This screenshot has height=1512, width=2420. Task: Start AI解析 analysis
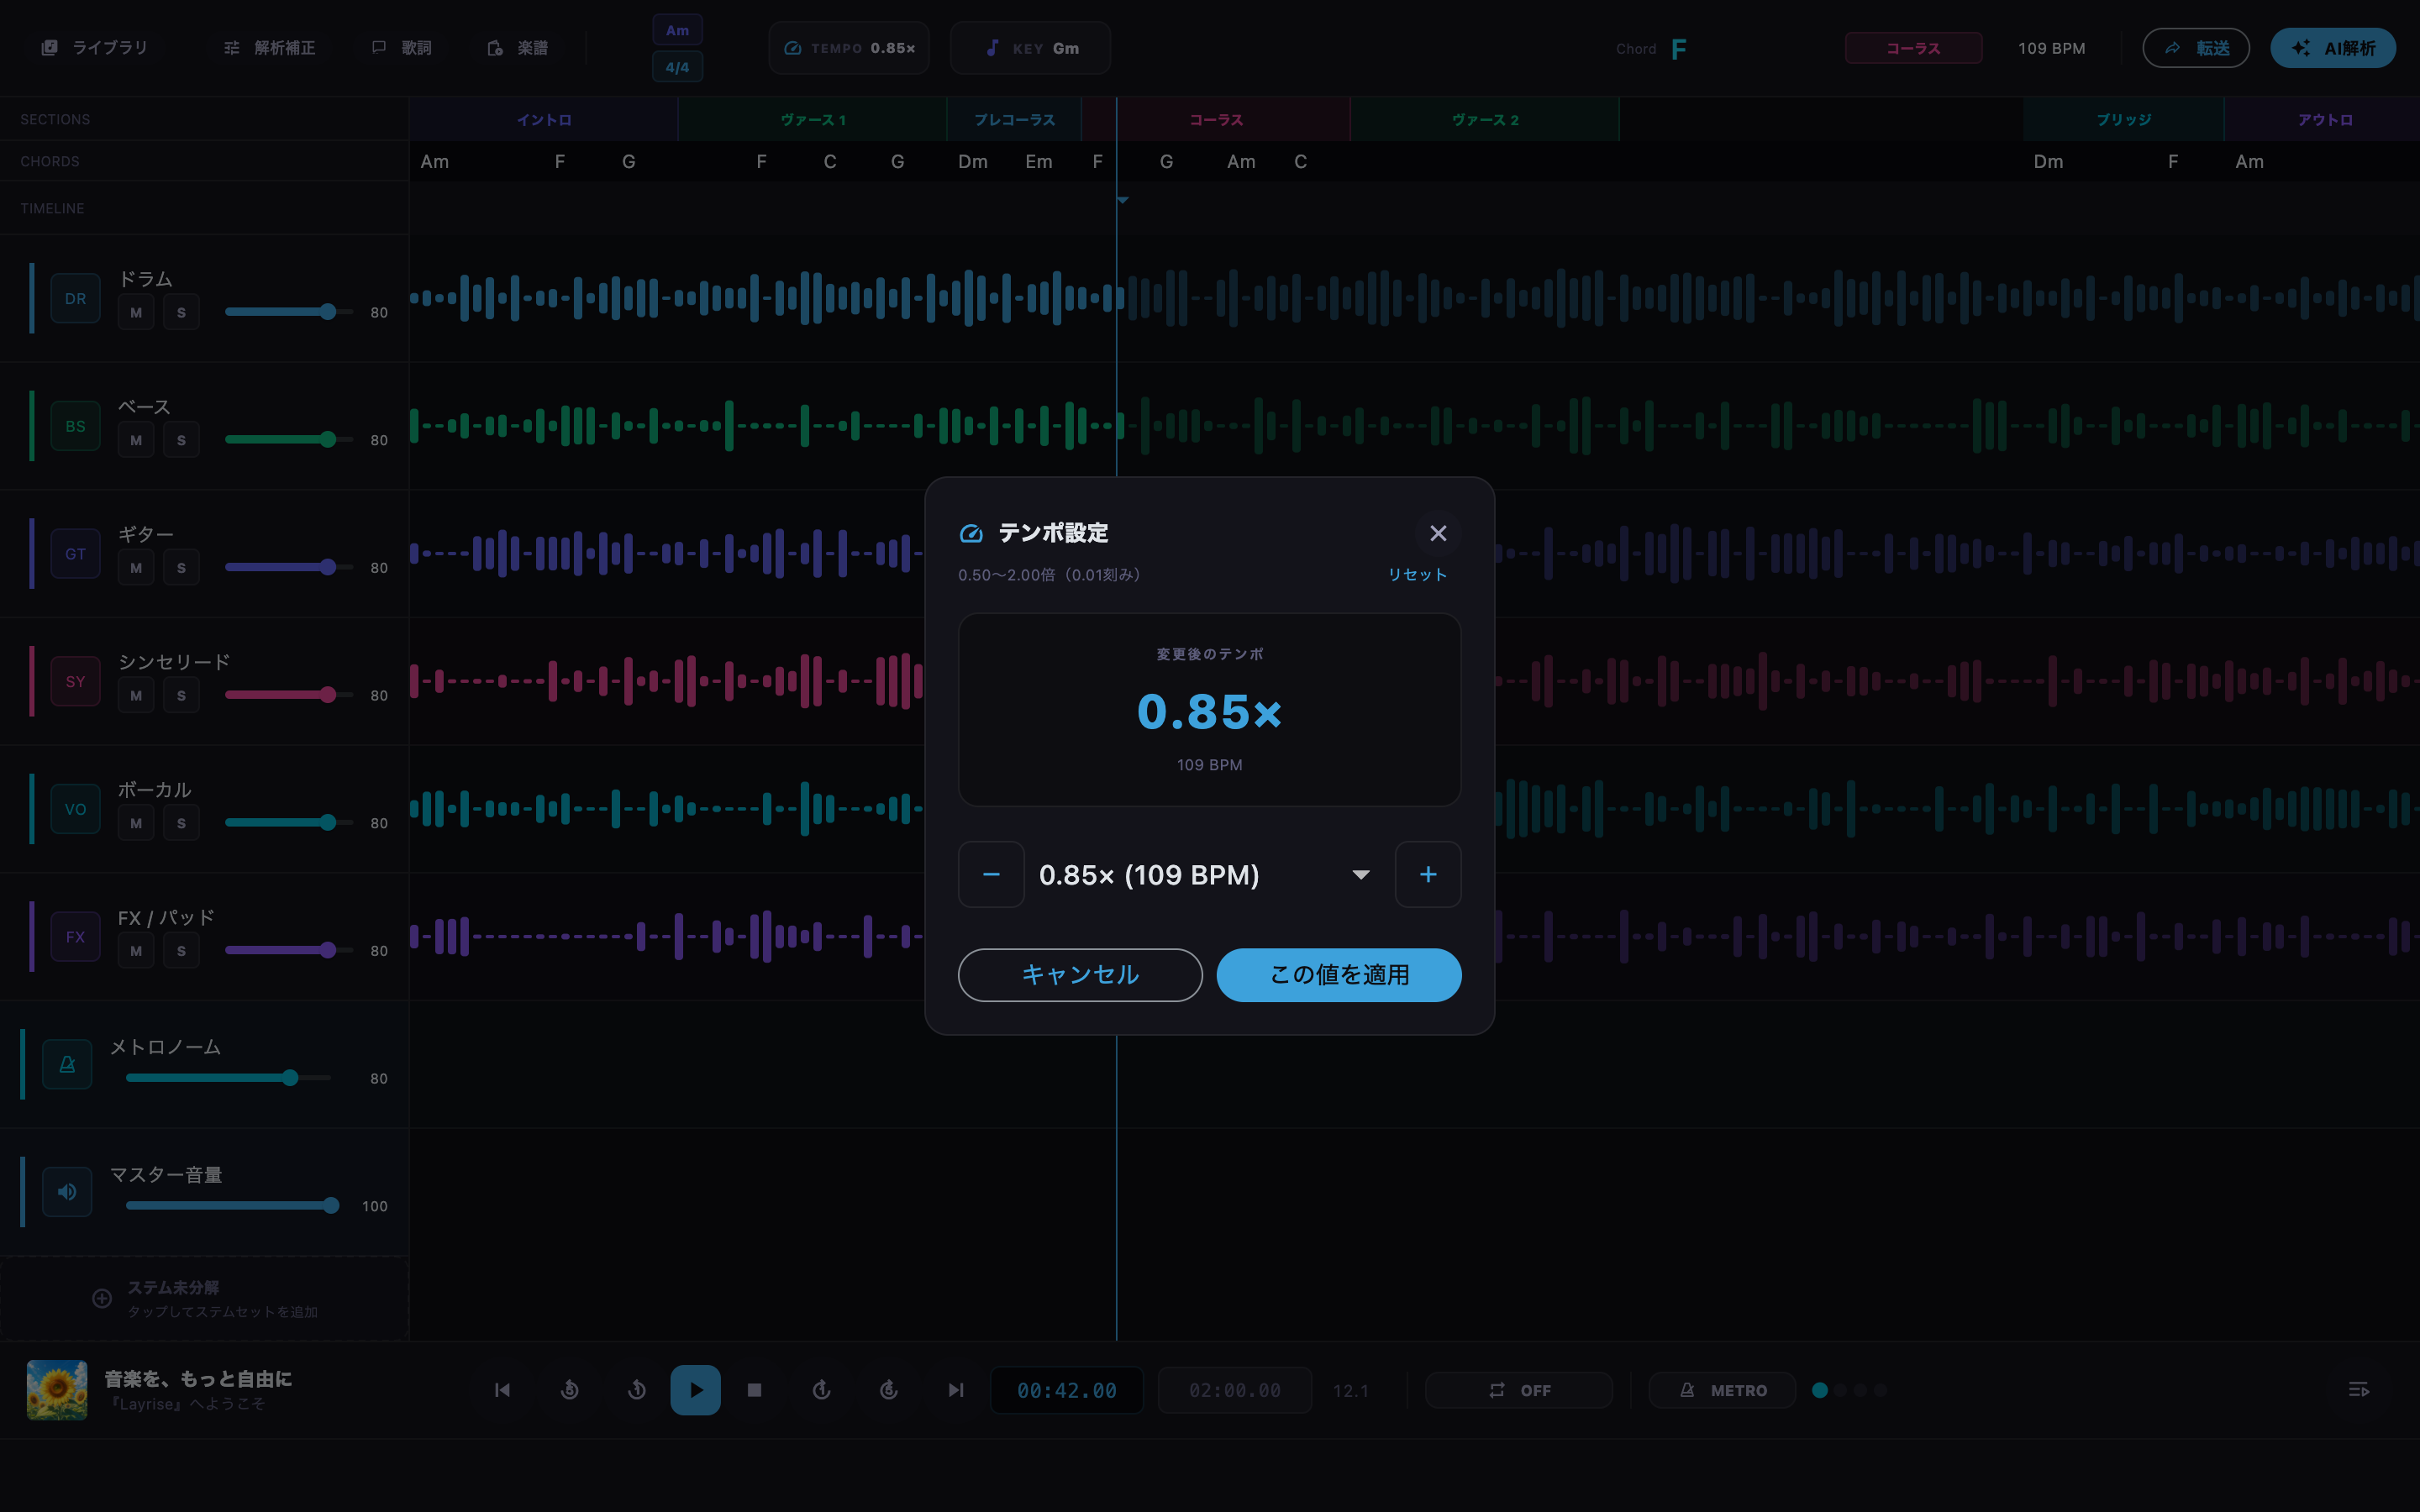click(2333, 48)
